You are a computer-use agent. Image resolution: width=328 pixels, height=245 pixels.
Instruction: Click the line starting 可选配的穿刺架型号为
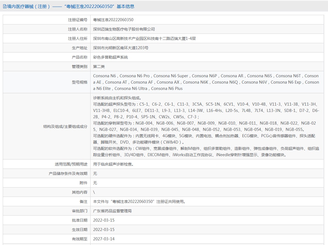coord(204,126)
